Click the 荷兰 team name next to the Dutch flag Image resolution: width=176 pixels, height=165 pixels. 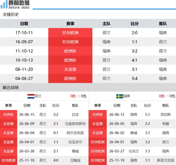click(x=38, y=96)
